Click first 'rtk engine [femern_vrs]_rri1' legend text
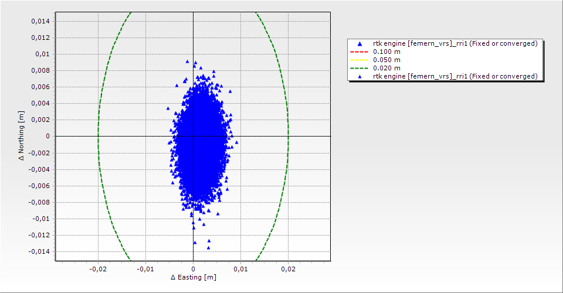 coord(455,43)
